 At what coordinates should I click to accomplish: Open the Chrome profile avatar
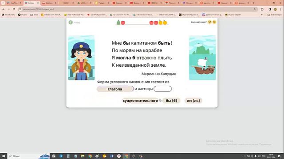click(x=275, y=9)
